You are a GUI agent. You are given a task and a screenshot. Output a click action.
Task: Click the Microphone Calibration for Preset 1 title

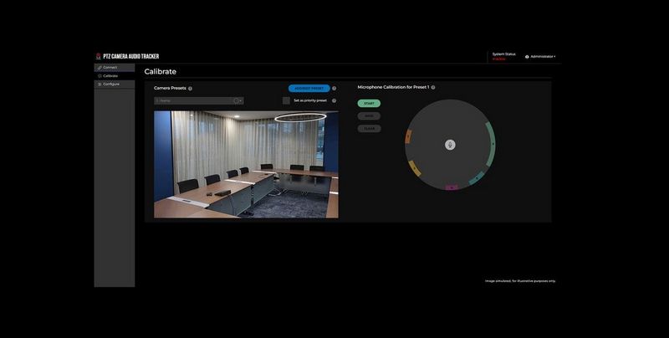click(x=393, y=88)
